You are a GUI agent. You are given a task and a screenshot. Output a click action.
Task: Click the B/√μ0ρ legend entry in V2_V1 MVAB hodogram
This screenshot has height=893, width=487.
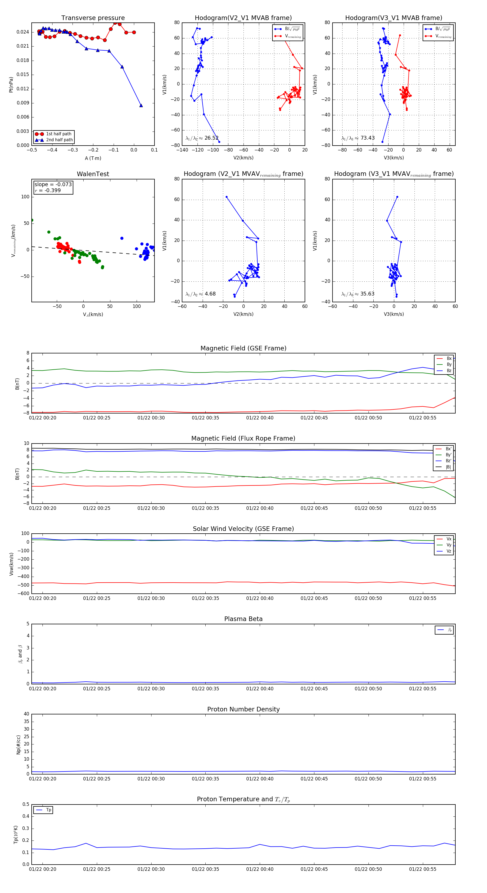[x=287, y=29]
